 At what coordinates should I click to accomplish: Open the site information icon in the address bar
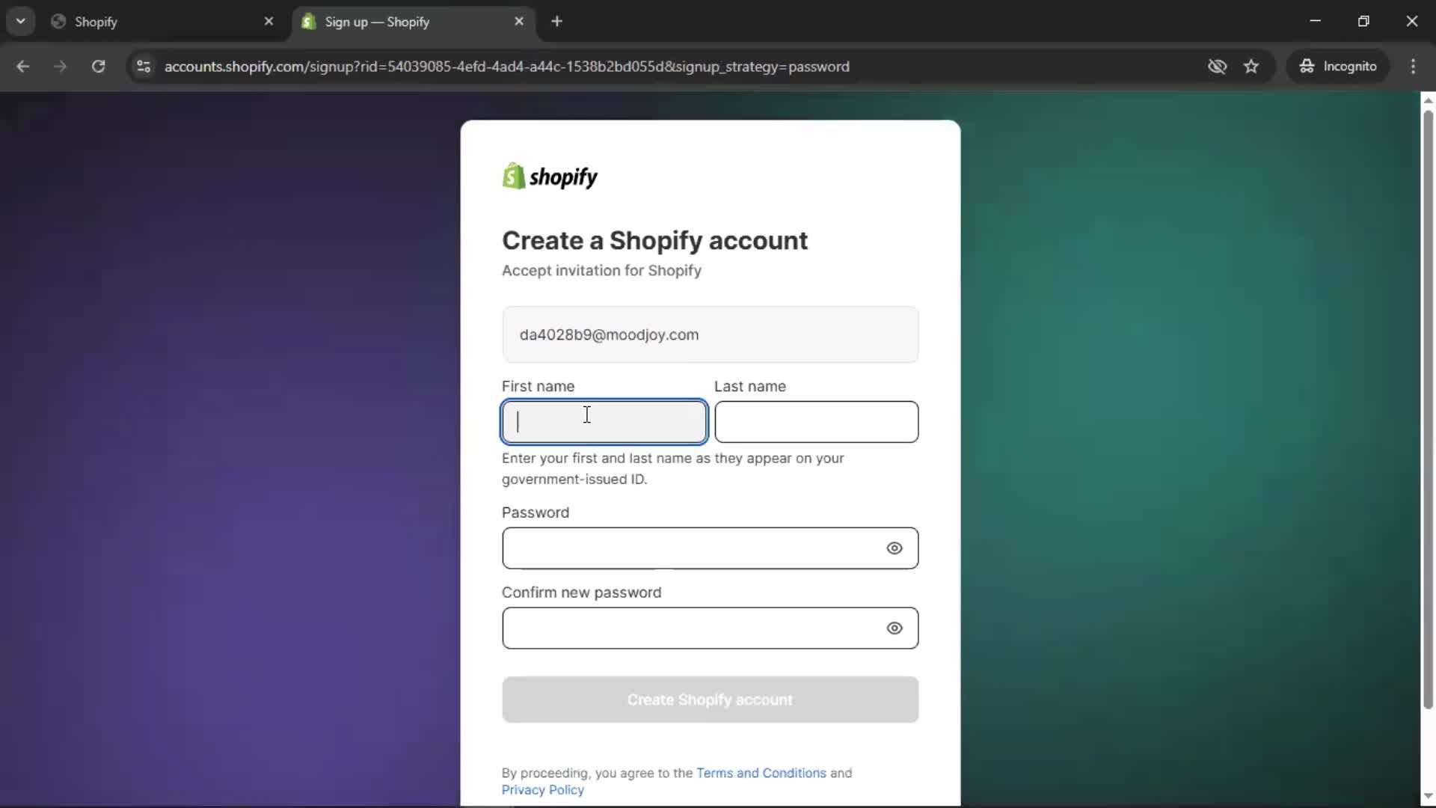[x=144, y=67]
